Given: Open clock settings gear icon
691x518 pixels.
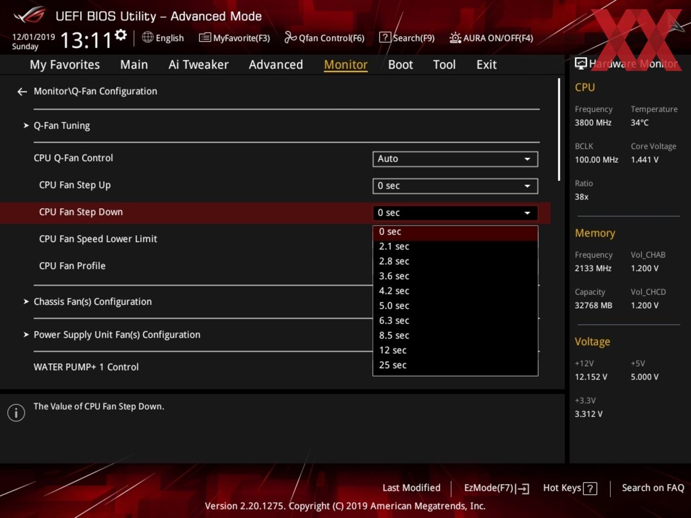Looking at the screenshot, I should click(x=121, y=35).
